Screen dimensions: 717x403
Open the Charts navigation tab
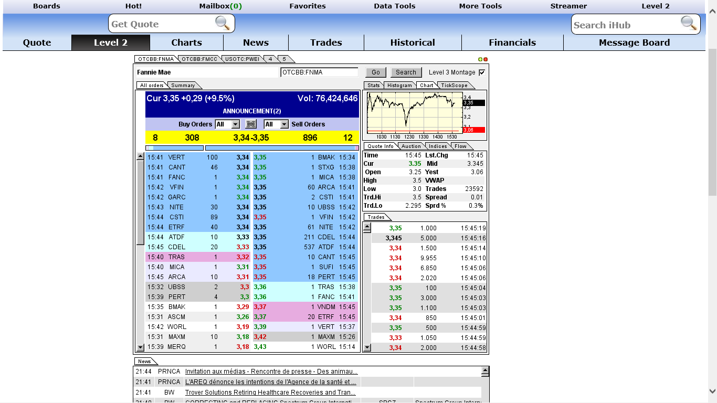pyautogui.click(x=186, y=43)
